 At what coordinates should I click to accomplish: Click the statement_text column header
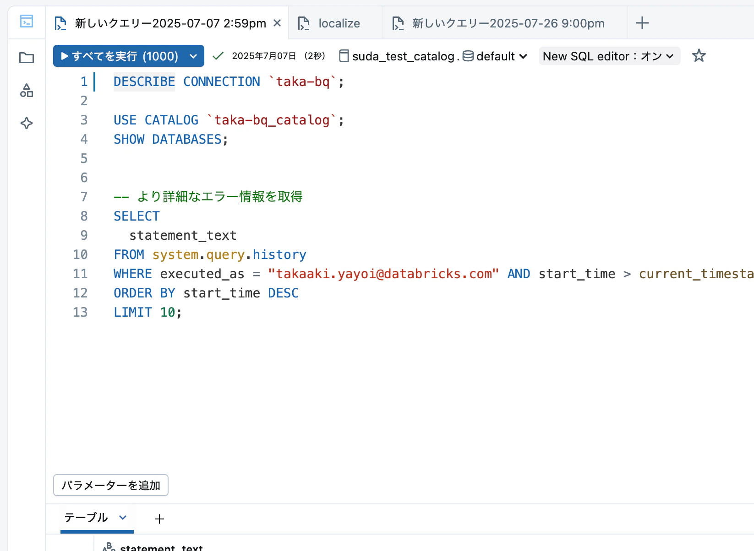161,548
